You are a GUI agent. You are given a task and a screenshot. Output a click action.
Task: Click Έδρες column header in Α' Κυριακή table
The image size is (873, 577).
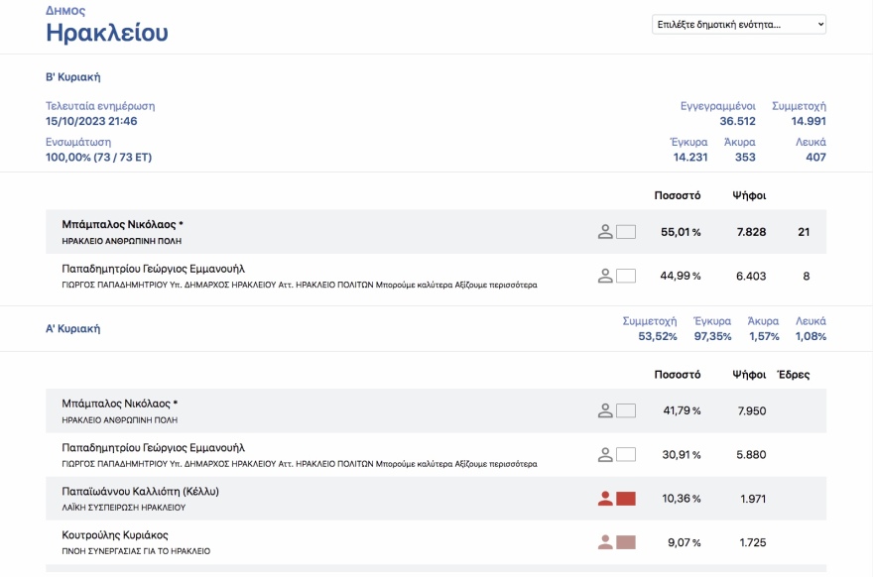tap(794, 375)
